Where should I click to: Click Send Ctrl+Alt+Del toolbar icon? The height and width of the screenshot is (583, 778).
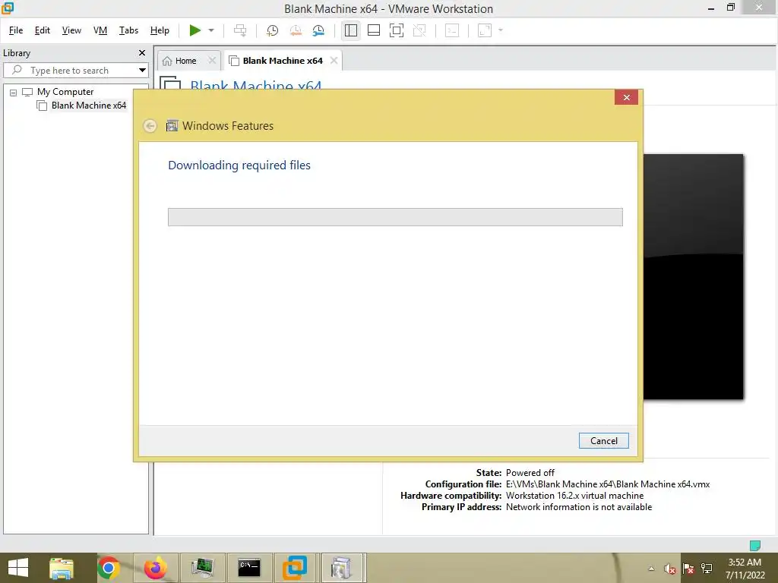pos(240,30)
